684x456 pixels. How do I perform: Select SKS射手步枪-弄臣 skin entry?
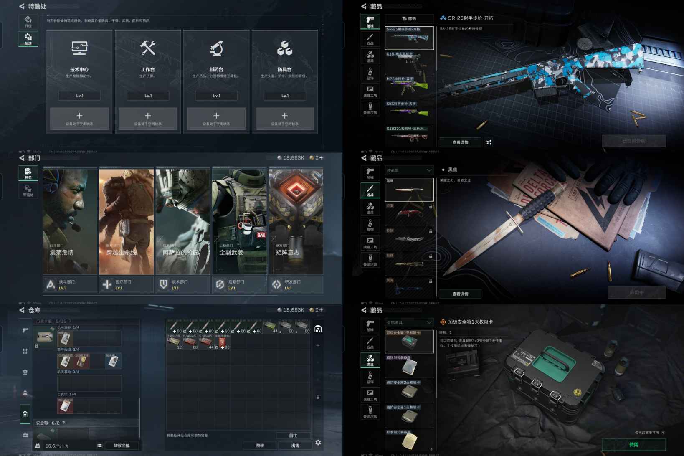point(409,112)
